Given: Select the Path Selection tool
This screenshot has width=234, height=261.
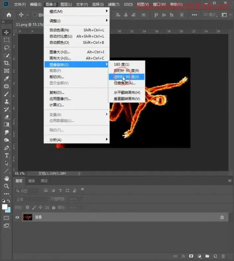Looking at the screenshot, I should pyautogui.click(x=7, y=163).
